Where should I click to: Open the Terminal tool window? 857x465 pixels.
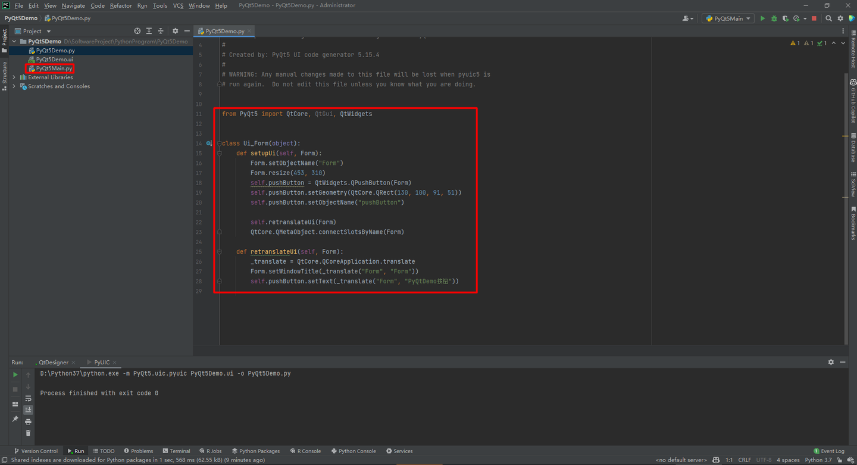point(176,451)
